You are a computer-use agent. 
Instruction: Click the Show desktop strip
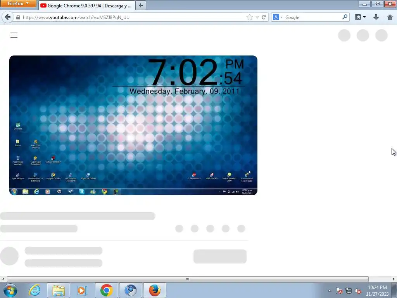(394, 290)
